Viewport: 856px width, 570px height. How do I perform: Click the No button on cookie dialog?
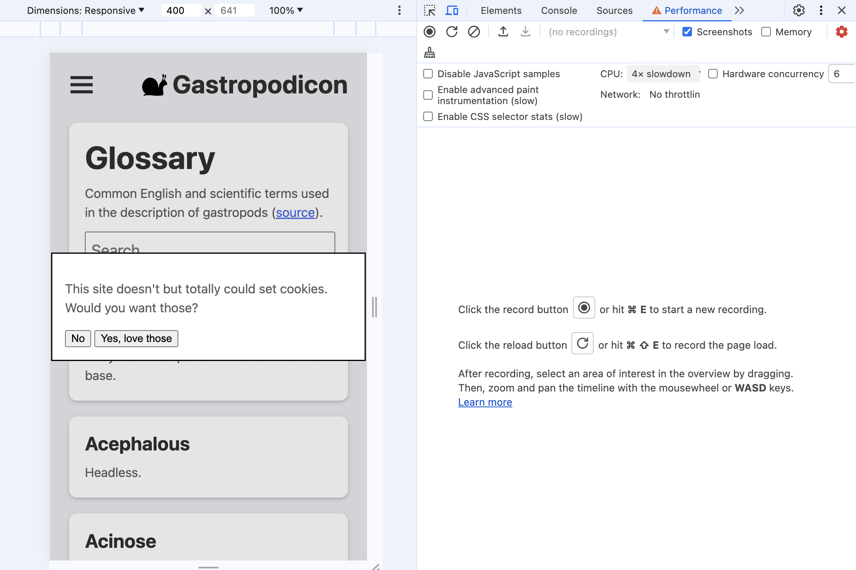click(78, 338)
